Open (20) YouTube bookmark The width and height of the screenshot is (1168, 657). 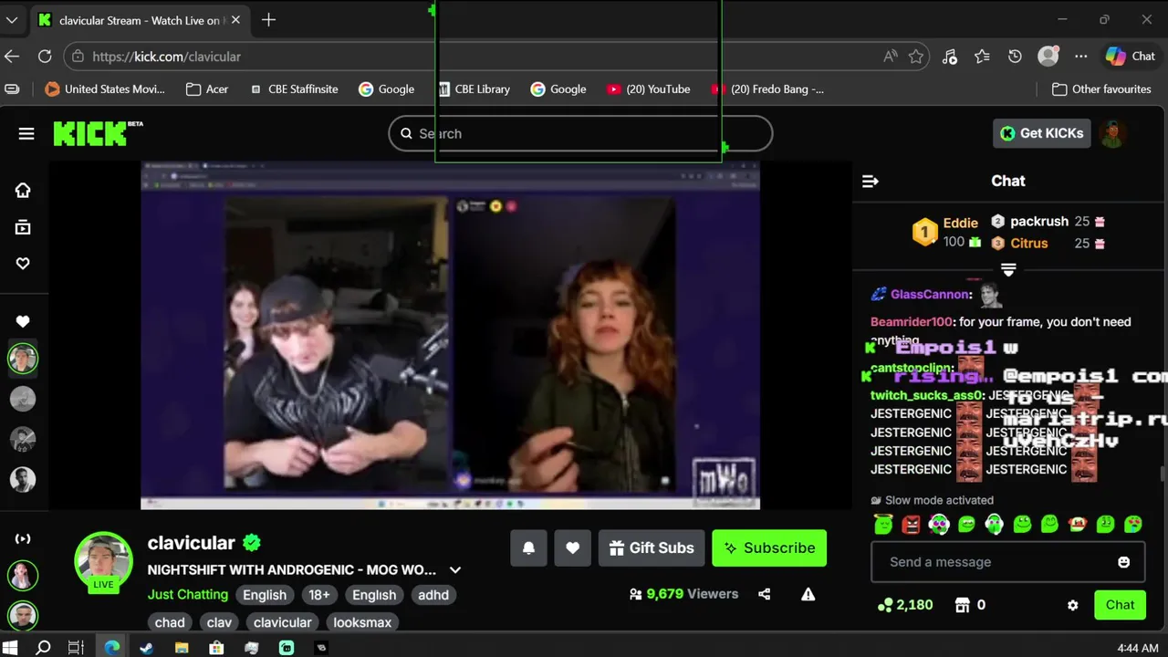pos(648,89)
